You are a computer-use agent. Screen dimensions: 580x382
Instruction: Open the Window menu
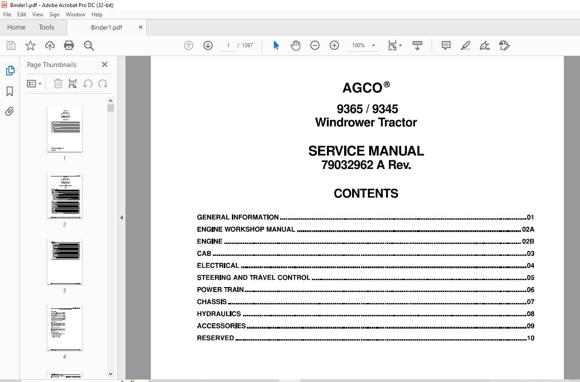(76, 15)
